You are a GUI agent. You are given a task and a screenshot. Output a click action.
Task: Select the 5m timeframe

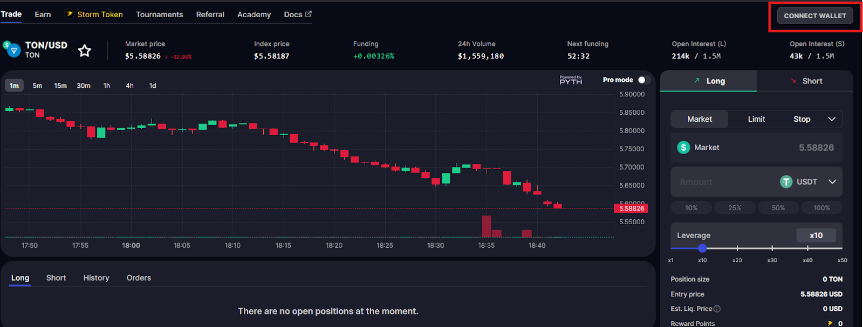pyautogui.click(x=37, y=86)
